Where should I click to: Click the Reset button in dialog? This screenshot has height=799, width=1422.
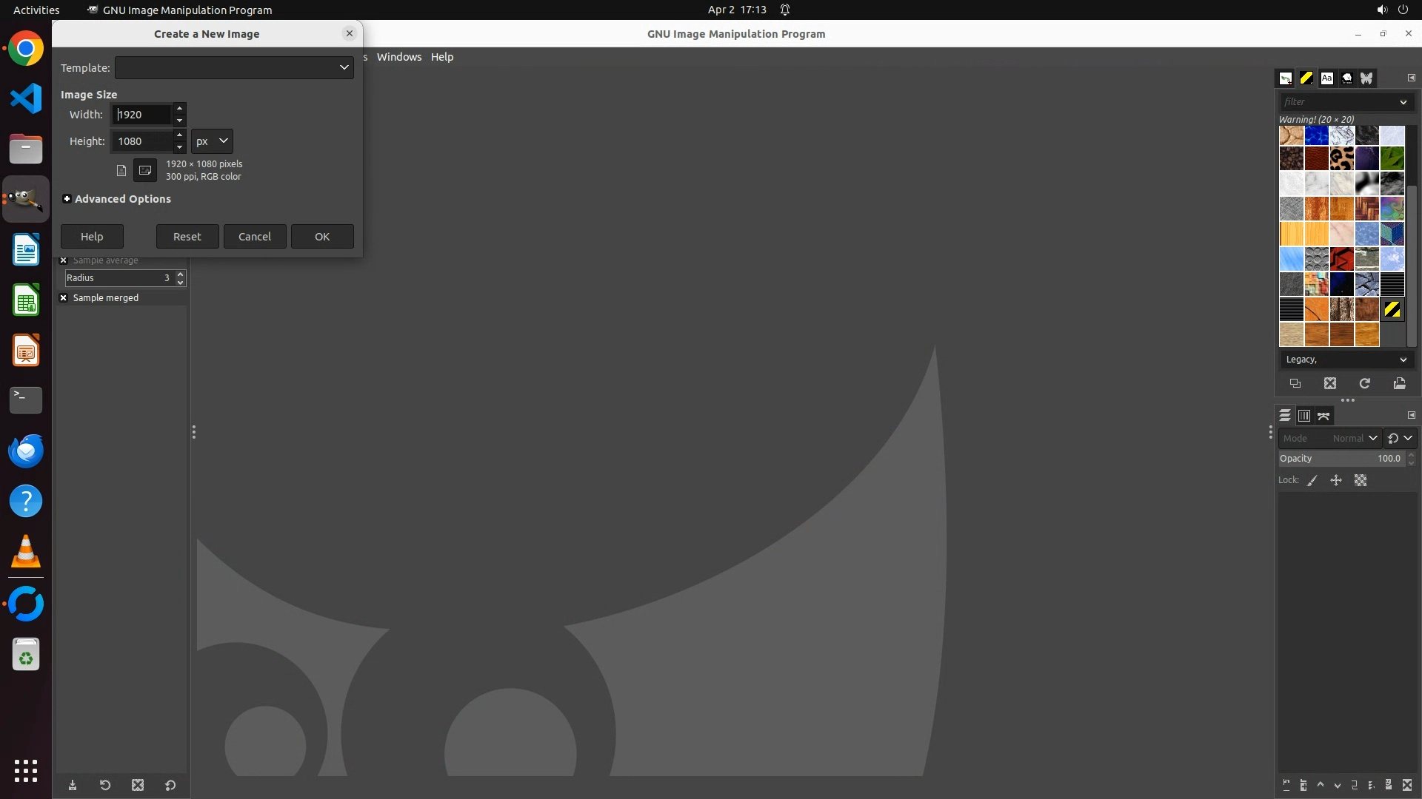pos(187,237)
